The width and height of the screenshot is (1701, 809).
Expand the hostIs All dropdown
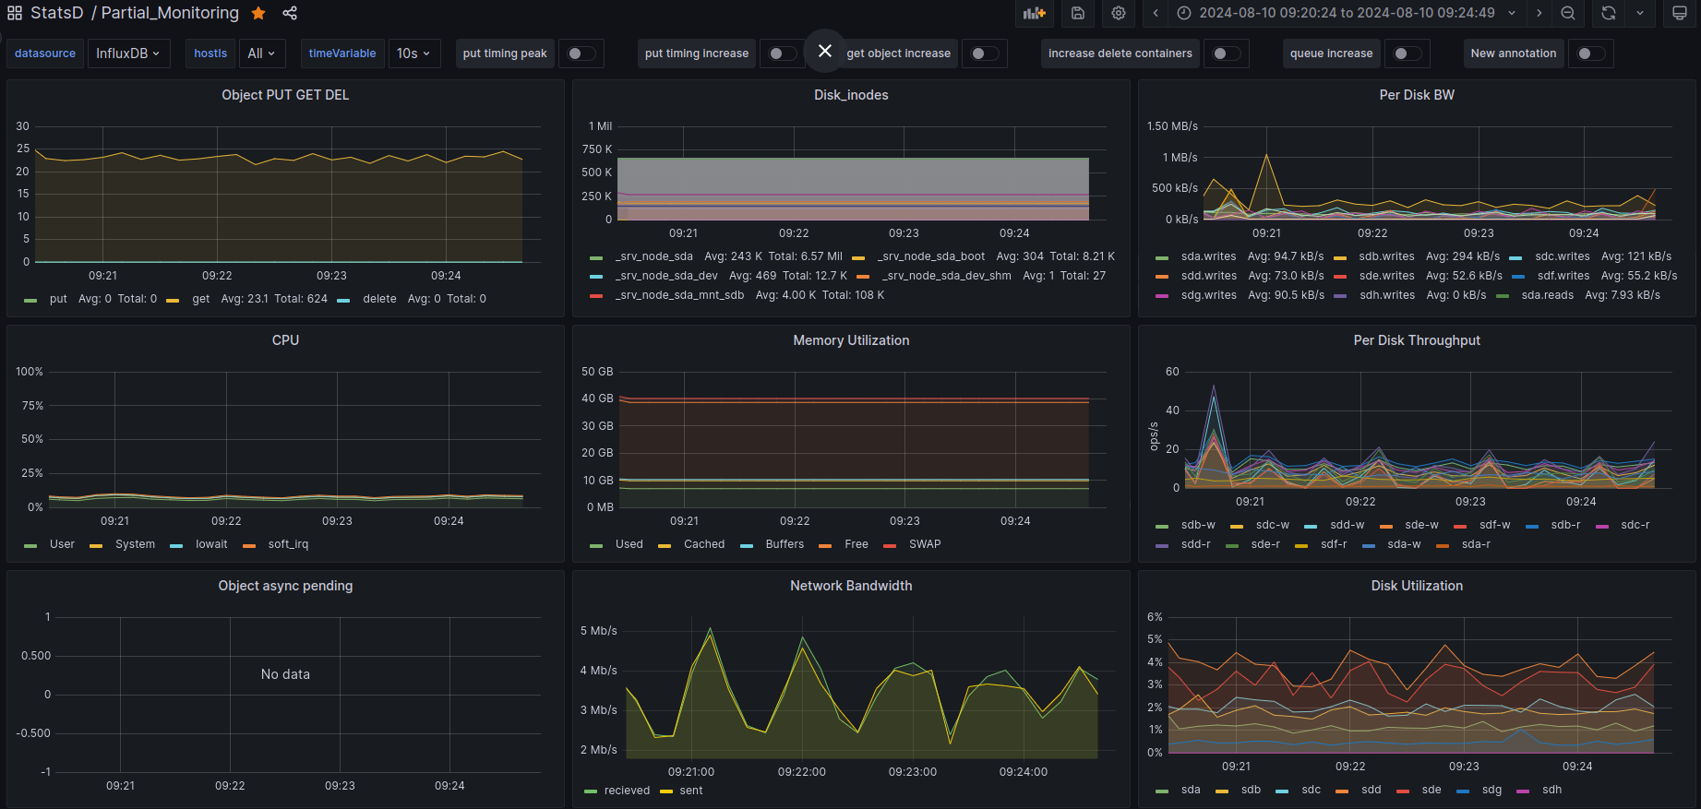tap(261, 54)
